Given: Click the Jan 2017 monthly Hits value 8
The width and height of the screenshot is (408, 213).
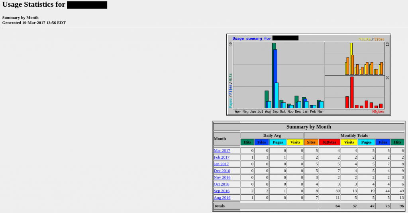Looking at the screenshot, I should pyautogui.click(x=402, y=164).
